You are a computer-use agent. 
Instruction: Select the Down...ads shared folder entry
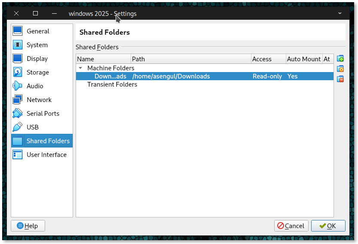pyautogui.click(x=110, y=76)
